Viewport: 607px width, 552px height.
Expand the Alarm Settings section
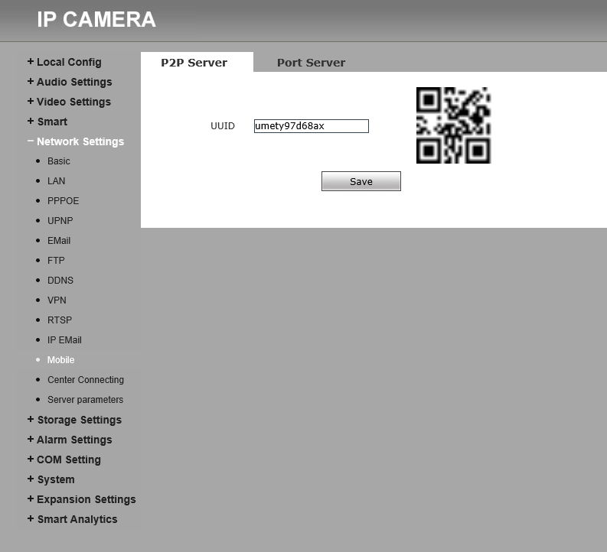[x=70, y=440]
